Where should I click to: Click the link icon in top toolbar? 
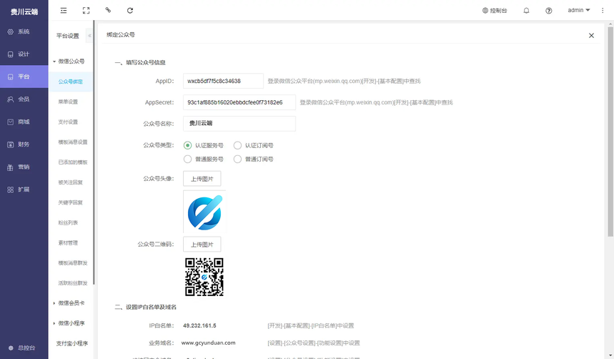click(108, 10)
